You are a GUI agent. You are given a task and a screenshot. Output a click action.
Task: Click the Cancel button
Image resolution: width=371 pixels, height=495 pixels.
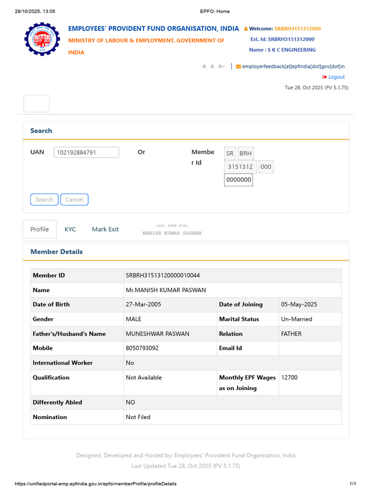pos(74,200)
